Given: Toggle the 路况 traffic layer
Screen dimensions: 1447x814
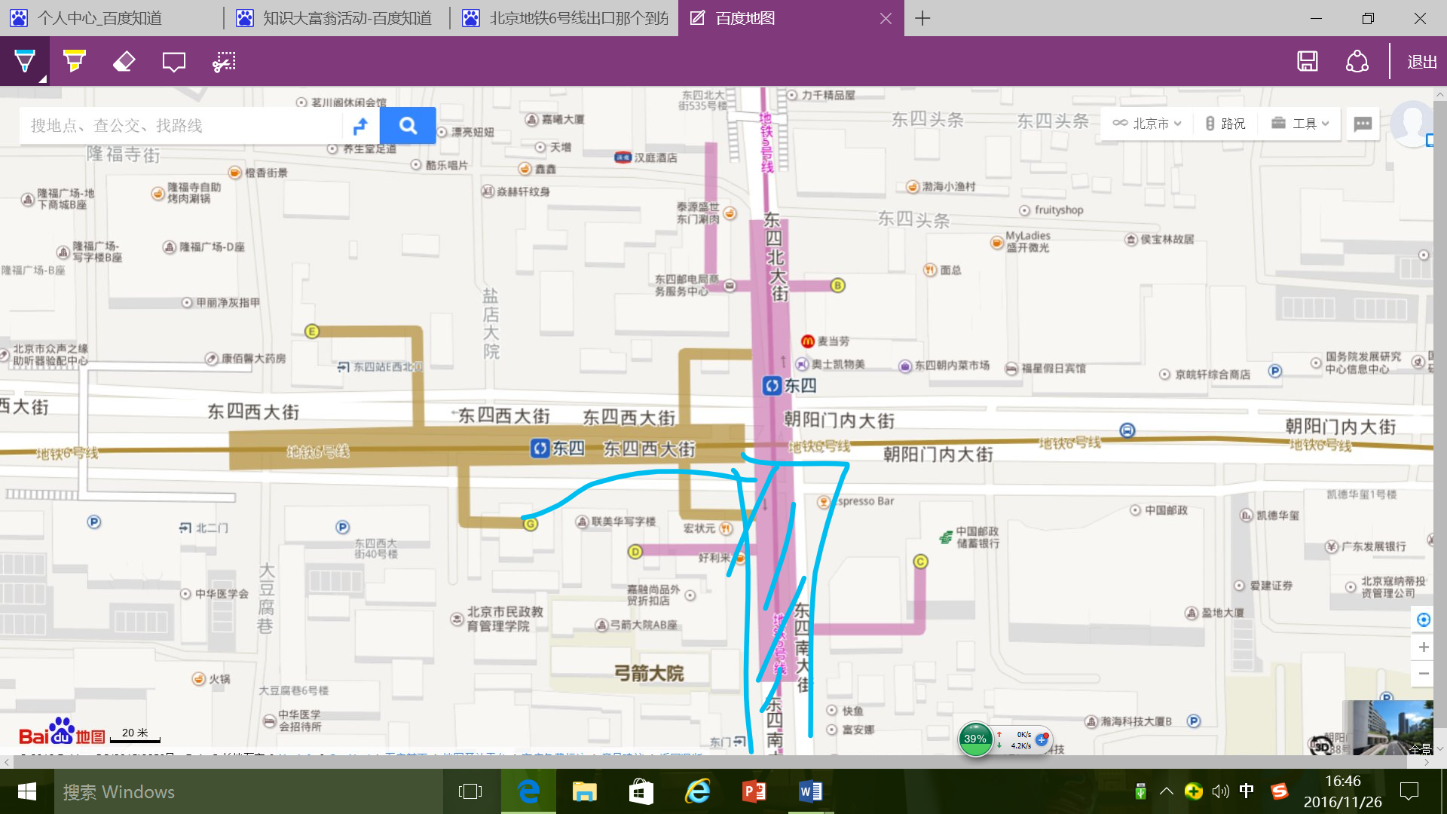Looking at the screenshot, I should (1225, 124).
